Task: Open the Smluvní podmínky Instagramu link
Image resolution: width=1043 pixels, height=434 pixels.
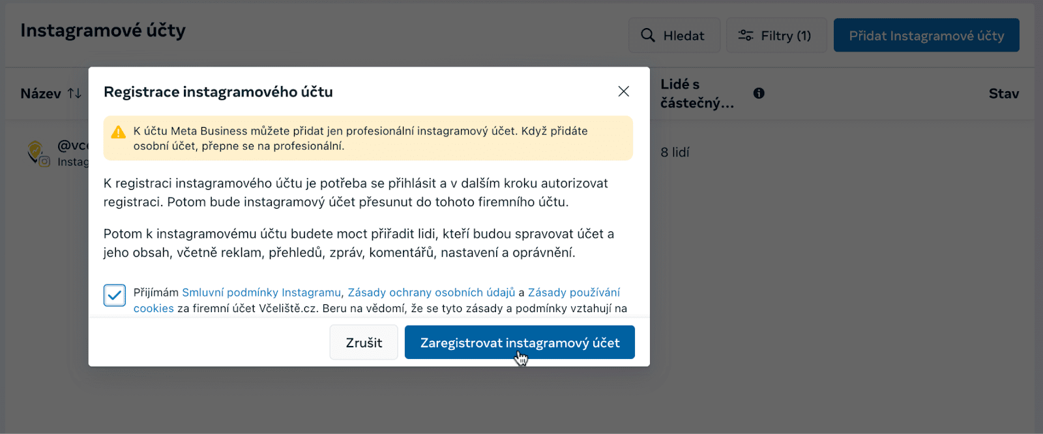Action: (261, 292)
